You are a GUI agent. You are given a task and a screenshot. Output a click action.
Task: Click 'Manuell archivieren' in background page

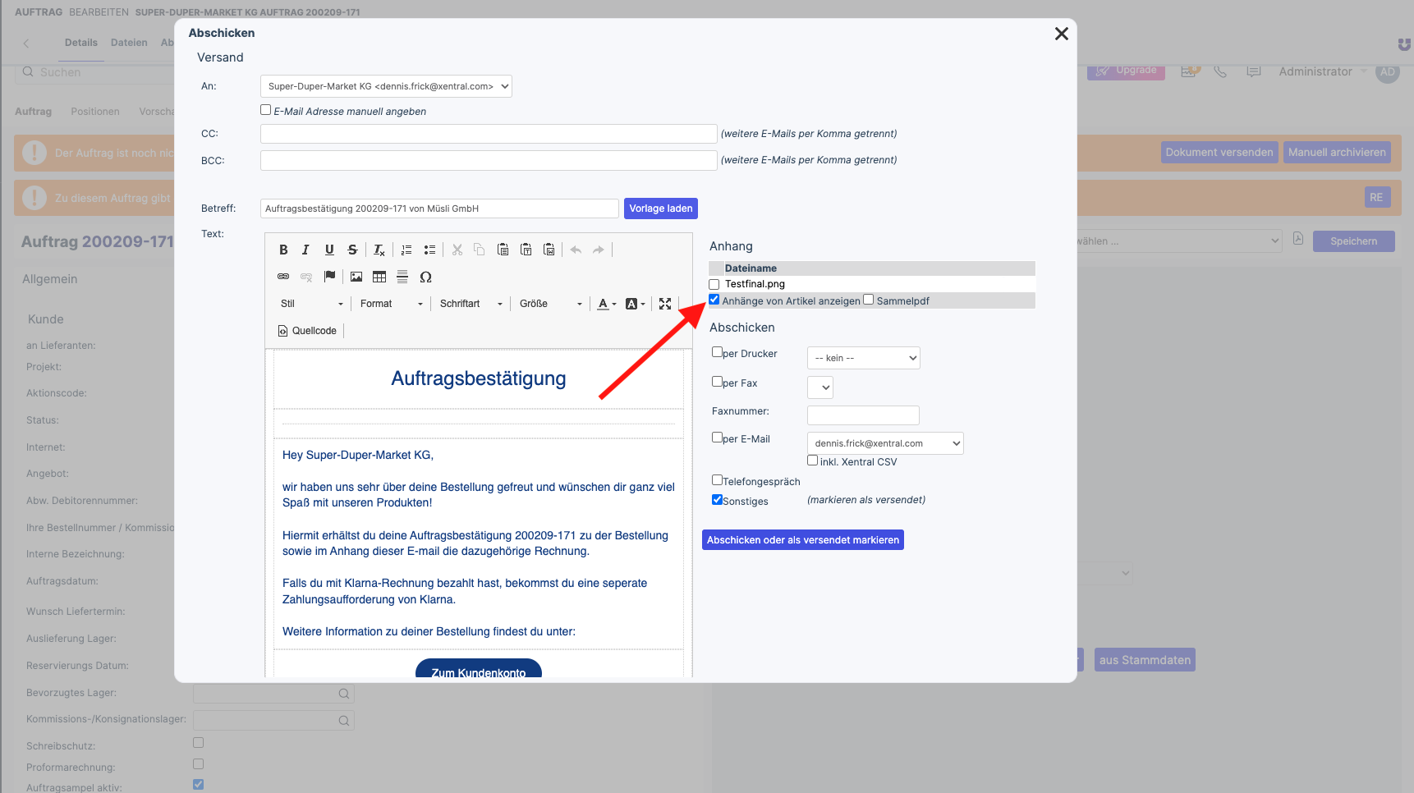point(1337,153)
